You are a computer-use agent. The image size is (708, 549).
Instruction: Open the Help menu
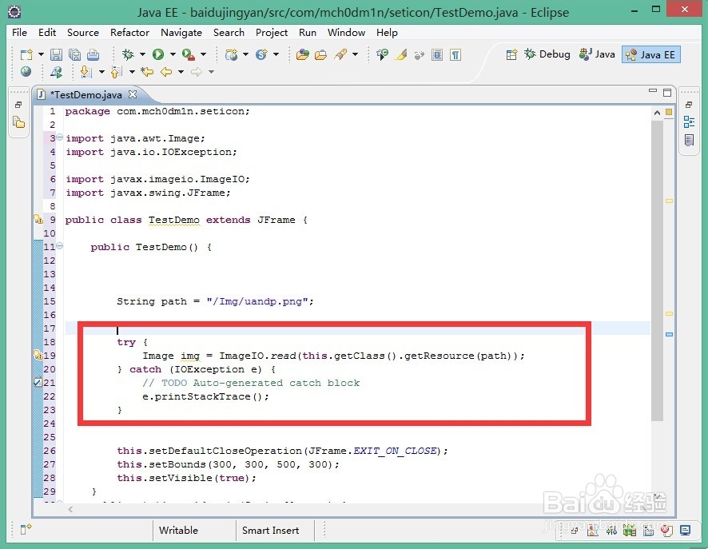point(387,33)
